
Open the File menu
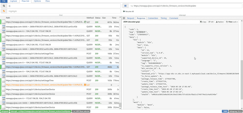[x=4, y=1]
